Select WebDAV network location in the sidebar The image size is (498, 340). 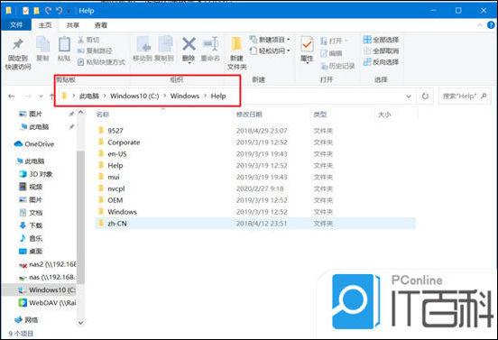click(47, 303)
